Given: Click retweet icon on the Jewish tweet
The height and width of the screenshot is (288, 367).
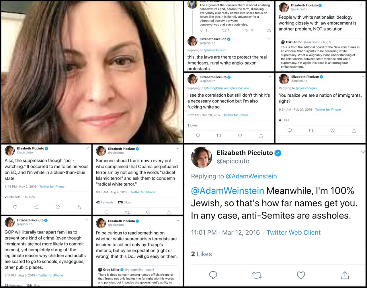Looking at the screenshot, I should 257,275.
